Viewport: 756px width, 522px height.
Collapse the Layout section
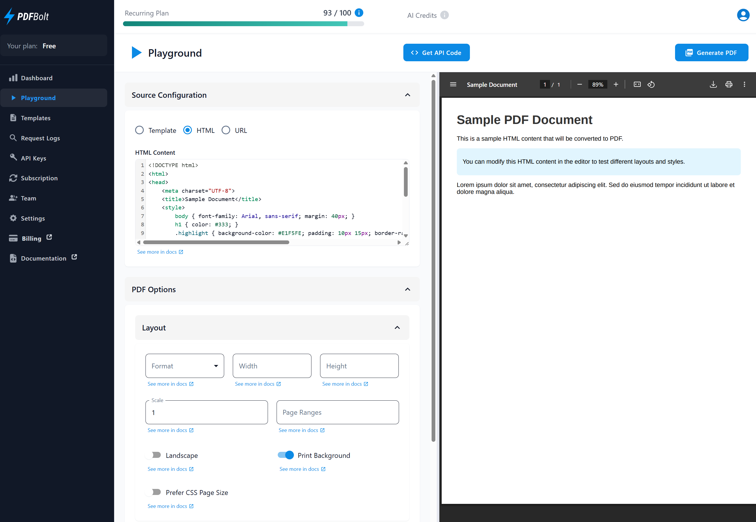397,327
